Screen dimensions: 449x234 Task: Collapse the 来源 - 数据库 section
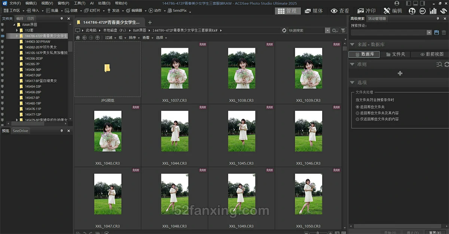(x=352, y=44)
